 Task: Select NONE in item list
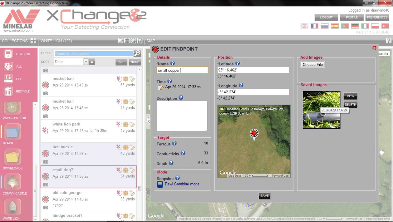[x=135, y=62]
